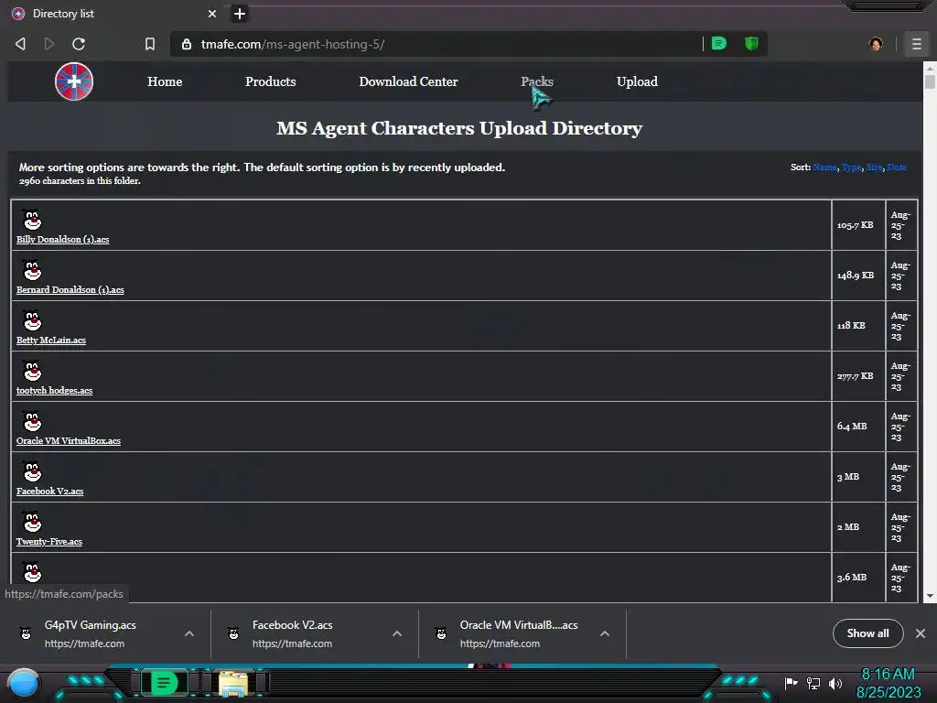Sort the directory by Type
937x703 pixels.
pos(852,168)
